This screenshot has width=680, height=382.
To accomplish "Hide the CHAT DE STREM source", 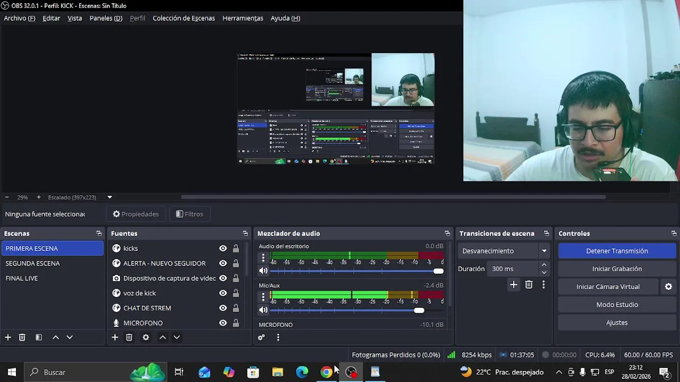I will [223, 308].
